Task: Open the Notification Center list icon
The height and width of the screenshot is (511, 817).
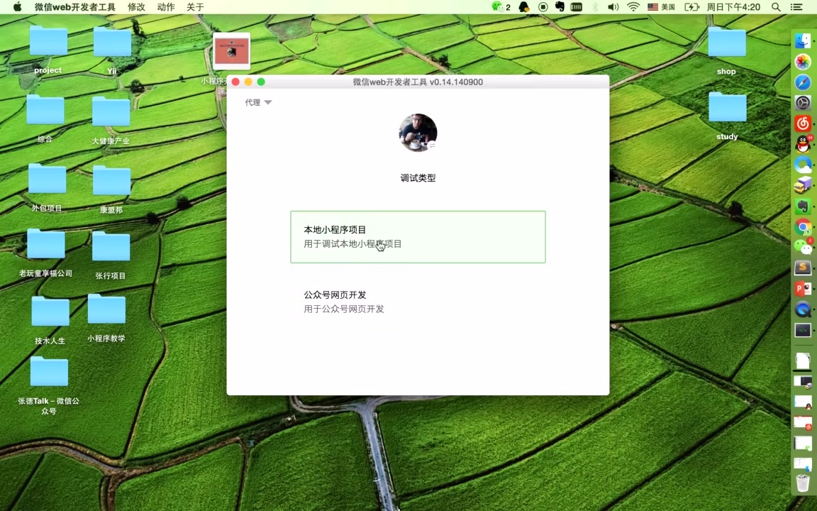Action: pos(796,7)
